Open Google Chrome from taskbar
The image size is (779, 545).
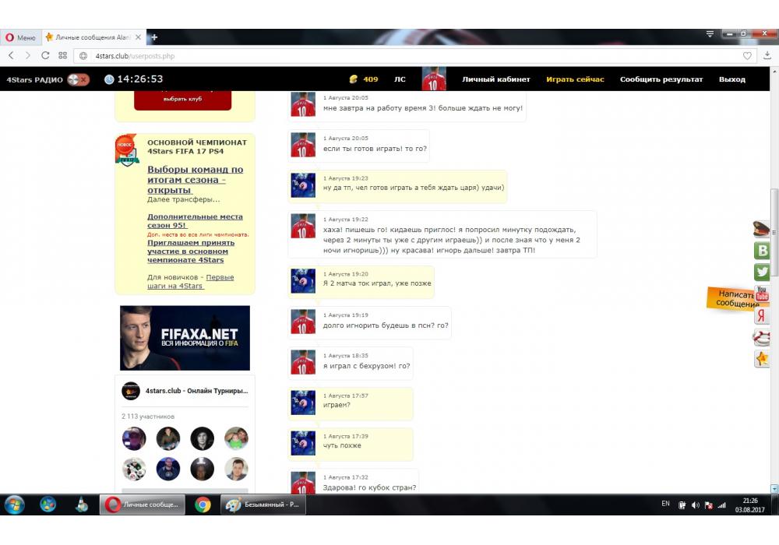[203, 505]
